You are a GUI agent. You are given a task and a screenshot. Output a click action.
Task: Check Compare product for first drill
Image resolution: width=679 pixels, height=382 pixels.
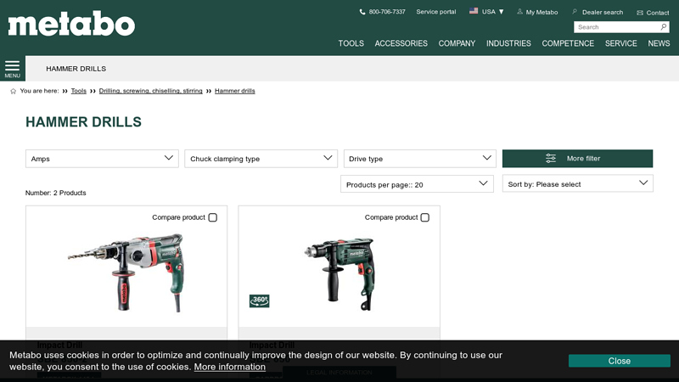click(213, 217)
